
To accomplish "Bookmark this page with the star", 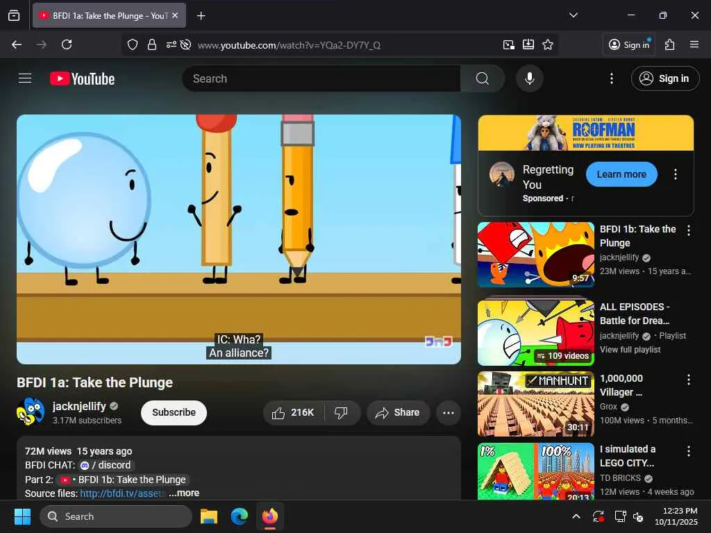I will click(x=548, y=44).
